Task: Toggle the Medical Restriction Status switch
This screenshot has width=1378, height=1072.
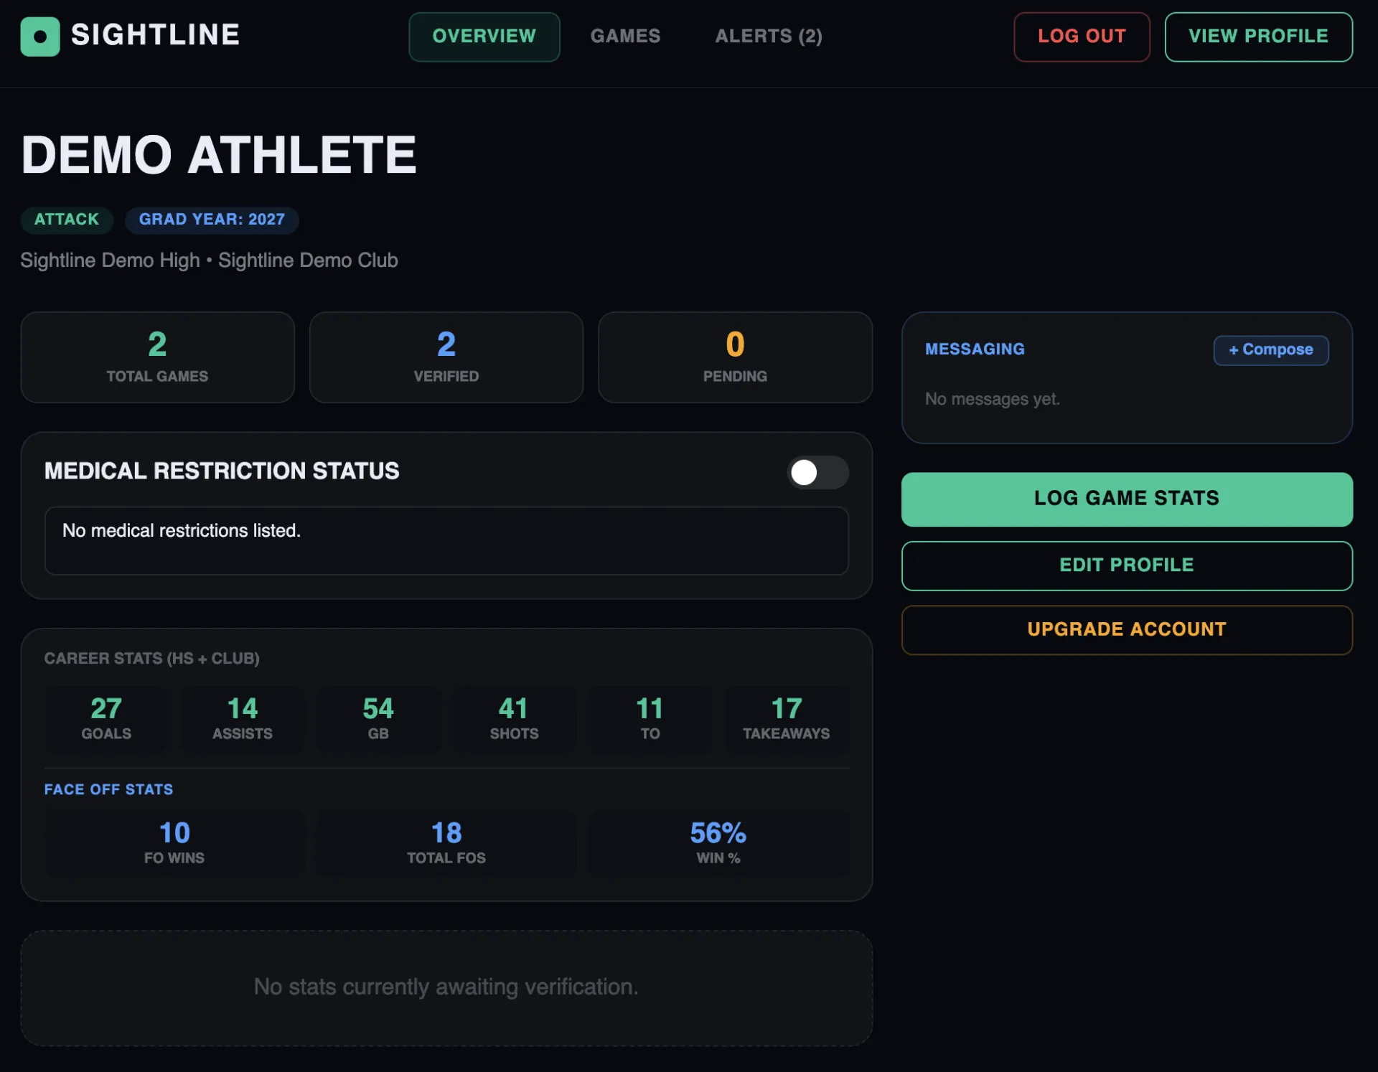Action: 818,472
